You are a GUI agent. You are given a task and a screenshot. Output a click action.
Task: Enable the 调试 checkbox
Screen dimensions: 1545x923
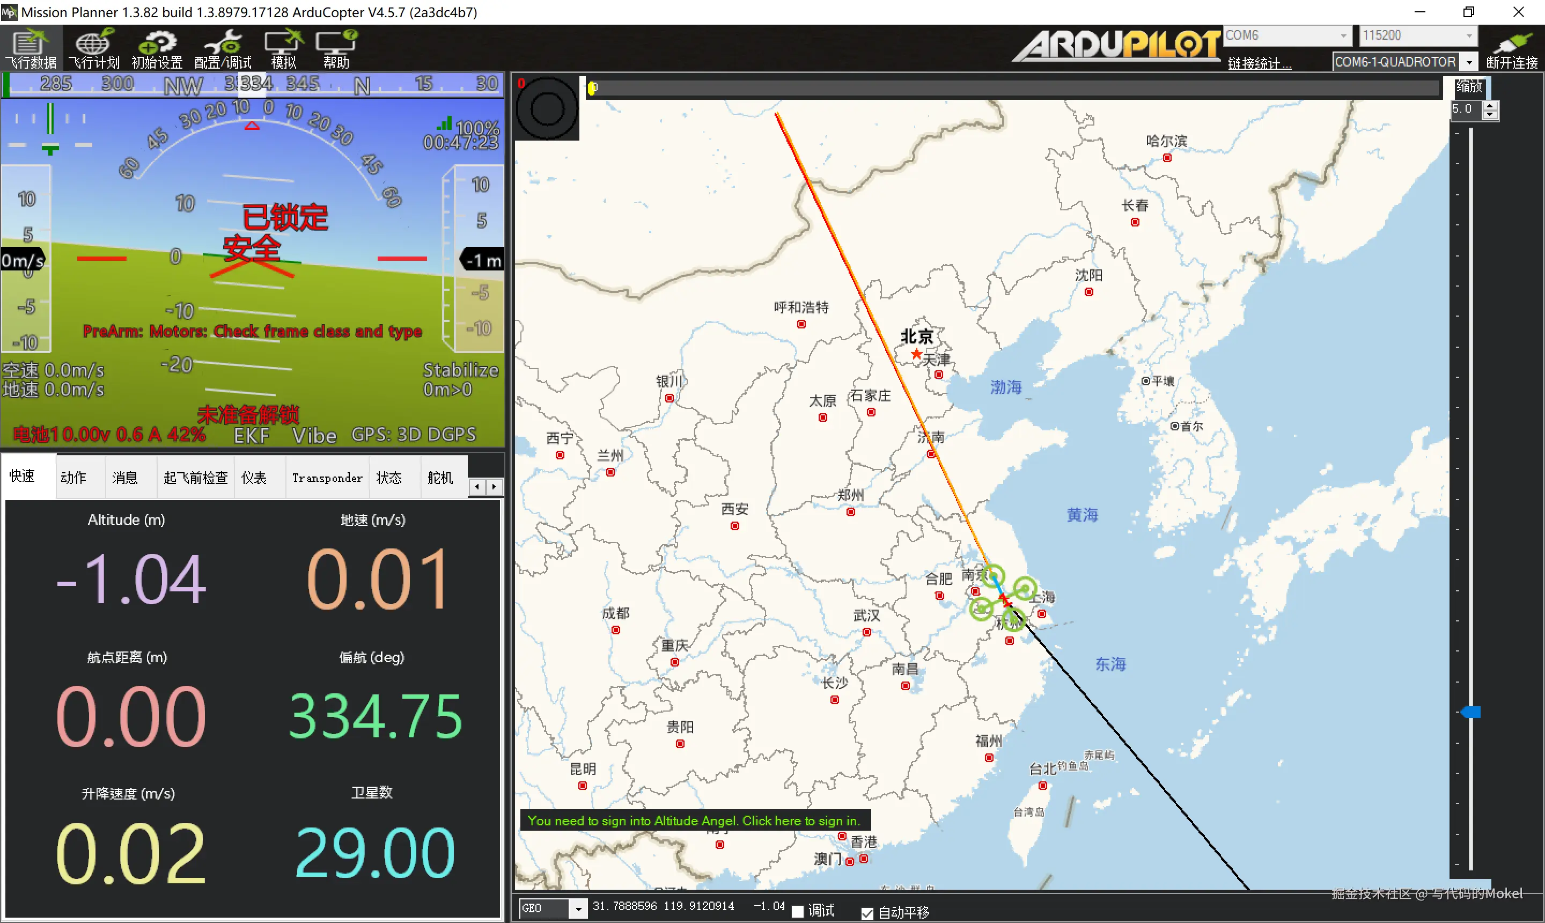point(798,912)
